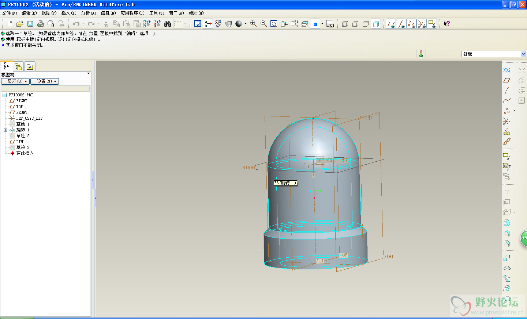Toggle Spin Center display
Image resolution: width=527 pixels, height=319 pixels.
(208, 24)
